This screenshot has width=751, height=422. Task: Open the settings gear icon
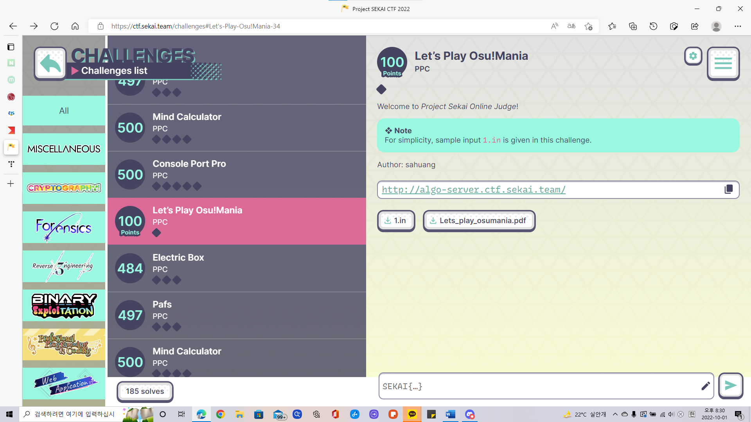click(x=693, y=56)
